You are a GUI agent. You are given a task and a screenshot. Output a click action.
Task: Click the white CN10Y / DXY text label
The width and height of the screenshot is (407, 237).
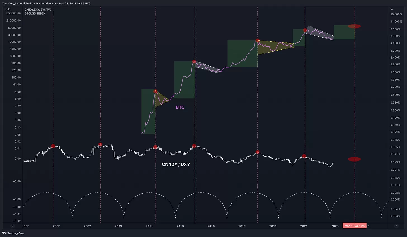[x=176, y=165]
